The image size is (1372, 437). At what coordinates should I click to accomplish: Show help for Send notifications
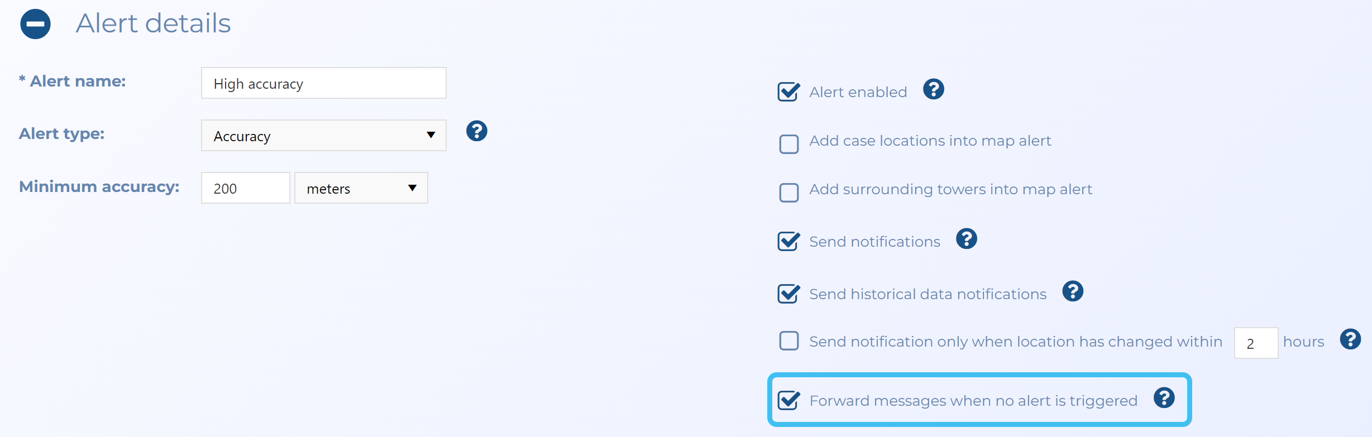966,239
